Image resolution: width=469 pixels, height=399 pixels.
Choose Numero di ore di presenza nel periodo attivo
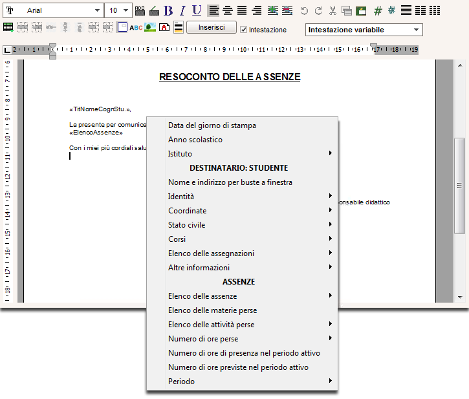click(243, 353)
